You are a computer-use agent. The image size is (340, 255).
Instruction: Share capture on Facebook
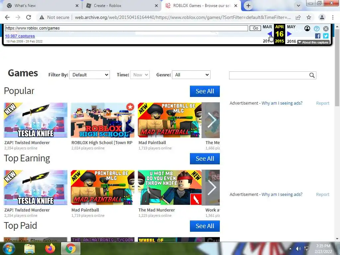[x=318, y=36]
